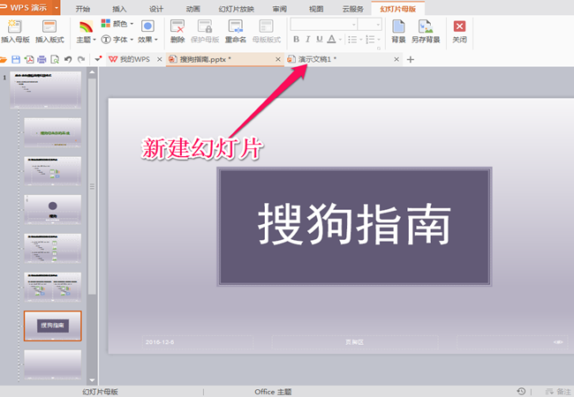Select the first slide master thumbnail
This screenshot has height=397, width=574.
tap(45, 90)
